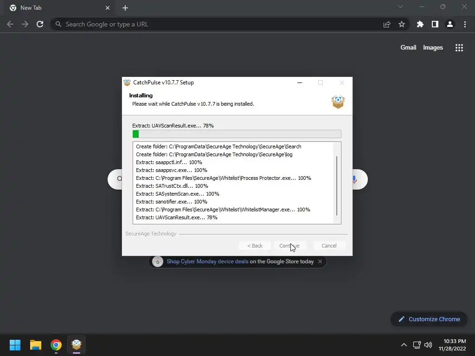Open Chrome three-dot menu
475x356 pixels.
pos(465,24)
